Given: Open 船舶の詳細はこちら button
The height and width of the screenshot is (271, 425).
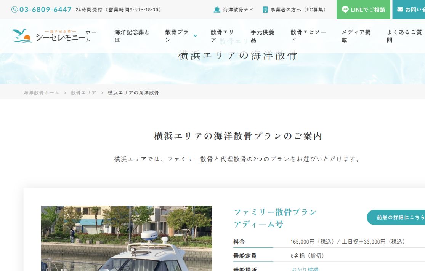Looking at the screenshot, I should [396, 217].
